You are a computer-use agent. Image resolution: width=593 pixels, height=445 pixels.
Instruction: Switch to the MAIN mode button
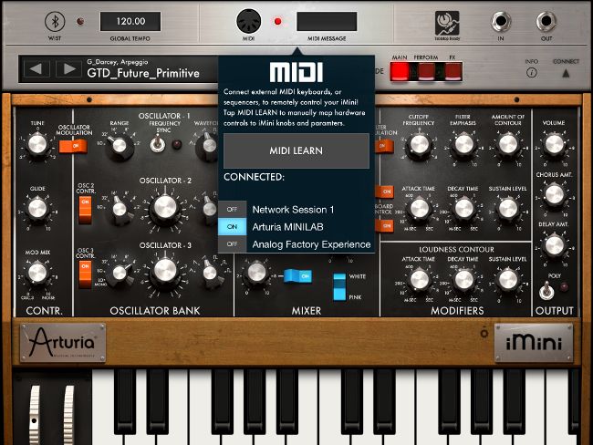400,71
